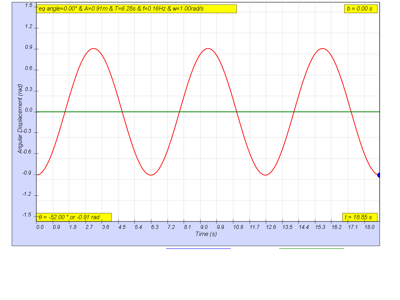Click the 'Angular Displacement (rad)' axis title
This screenshot has width=400, height=300.
pos(20,119)
